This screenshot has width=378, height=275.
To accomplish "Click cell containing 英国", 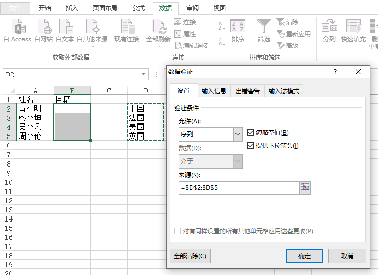I will point(146,136).
